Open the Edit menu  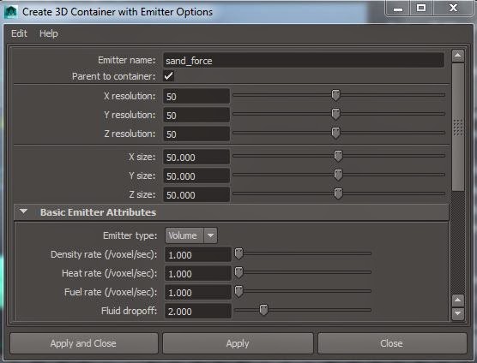19,33
